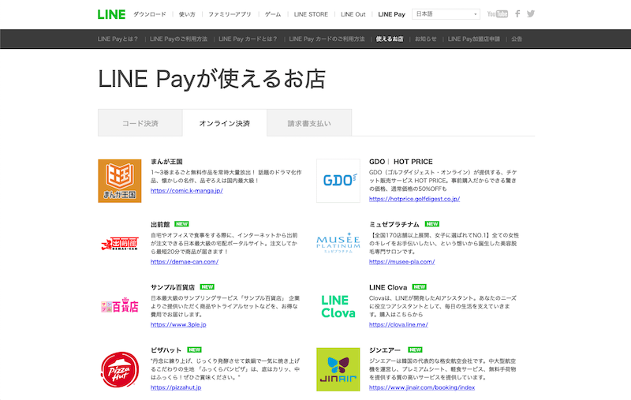Open the Twitter icon link

point(531,14)
